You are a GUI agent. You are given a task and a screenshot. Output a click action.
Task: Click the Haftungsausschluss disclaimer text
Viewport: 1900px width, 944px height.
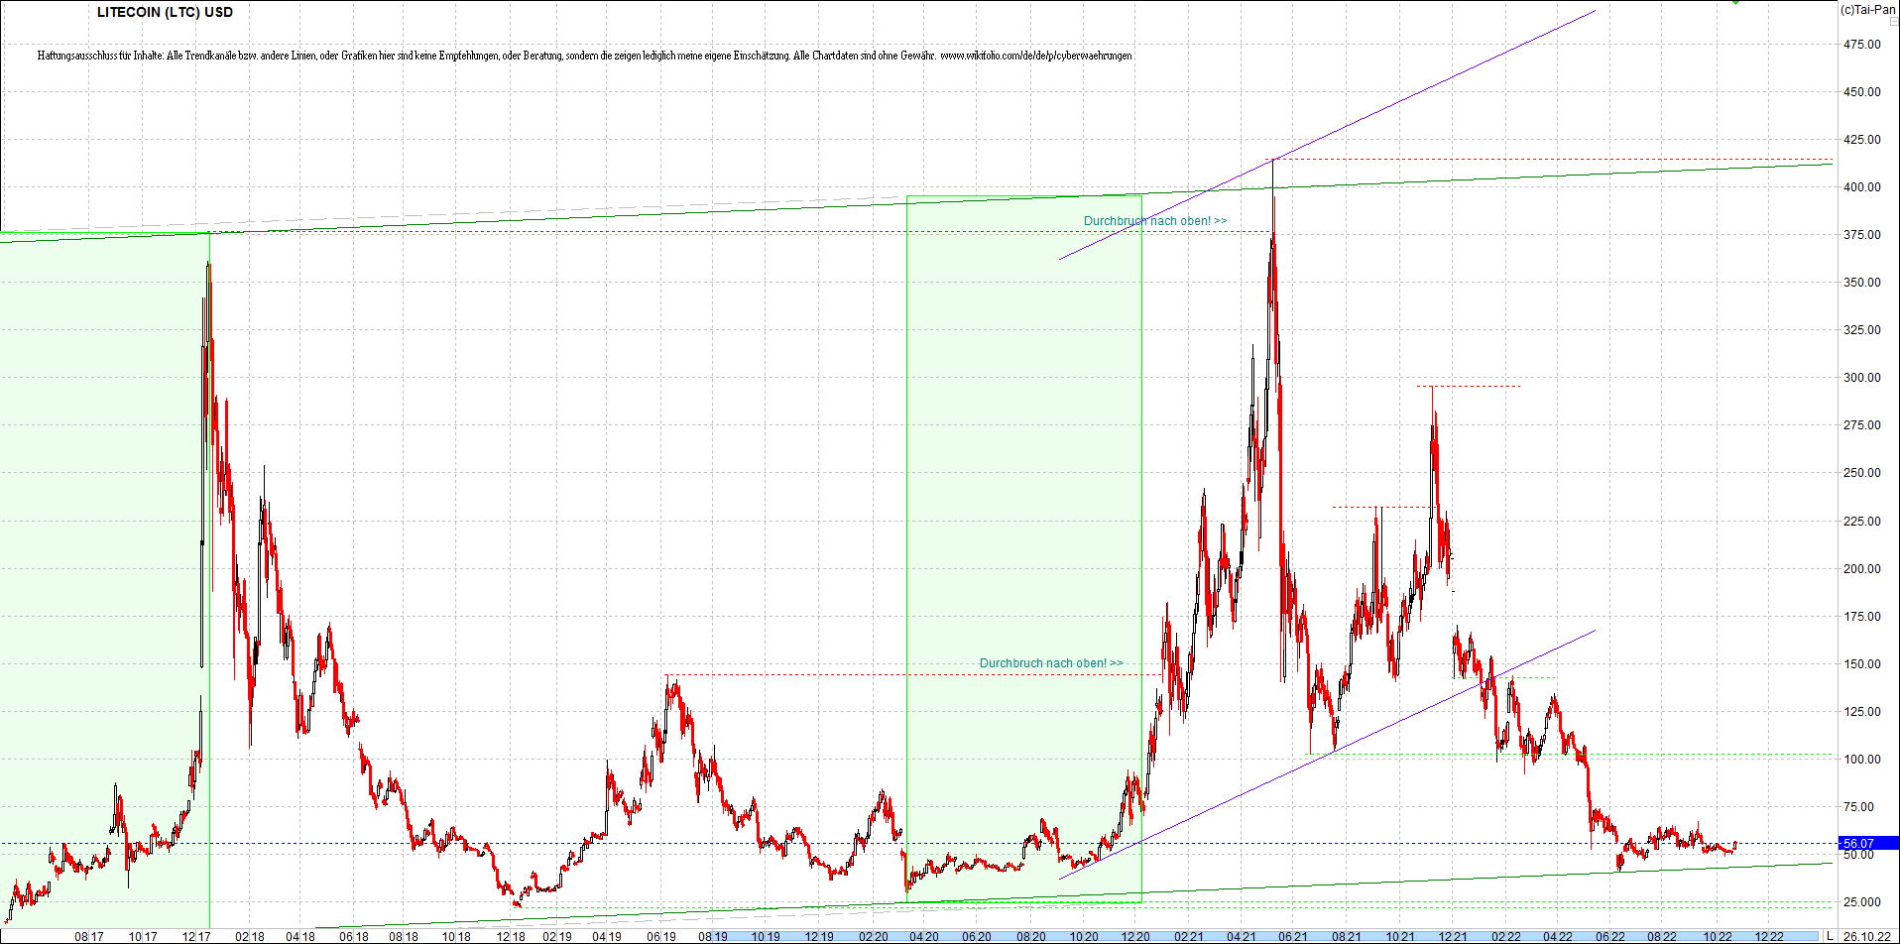pos(584,56)
